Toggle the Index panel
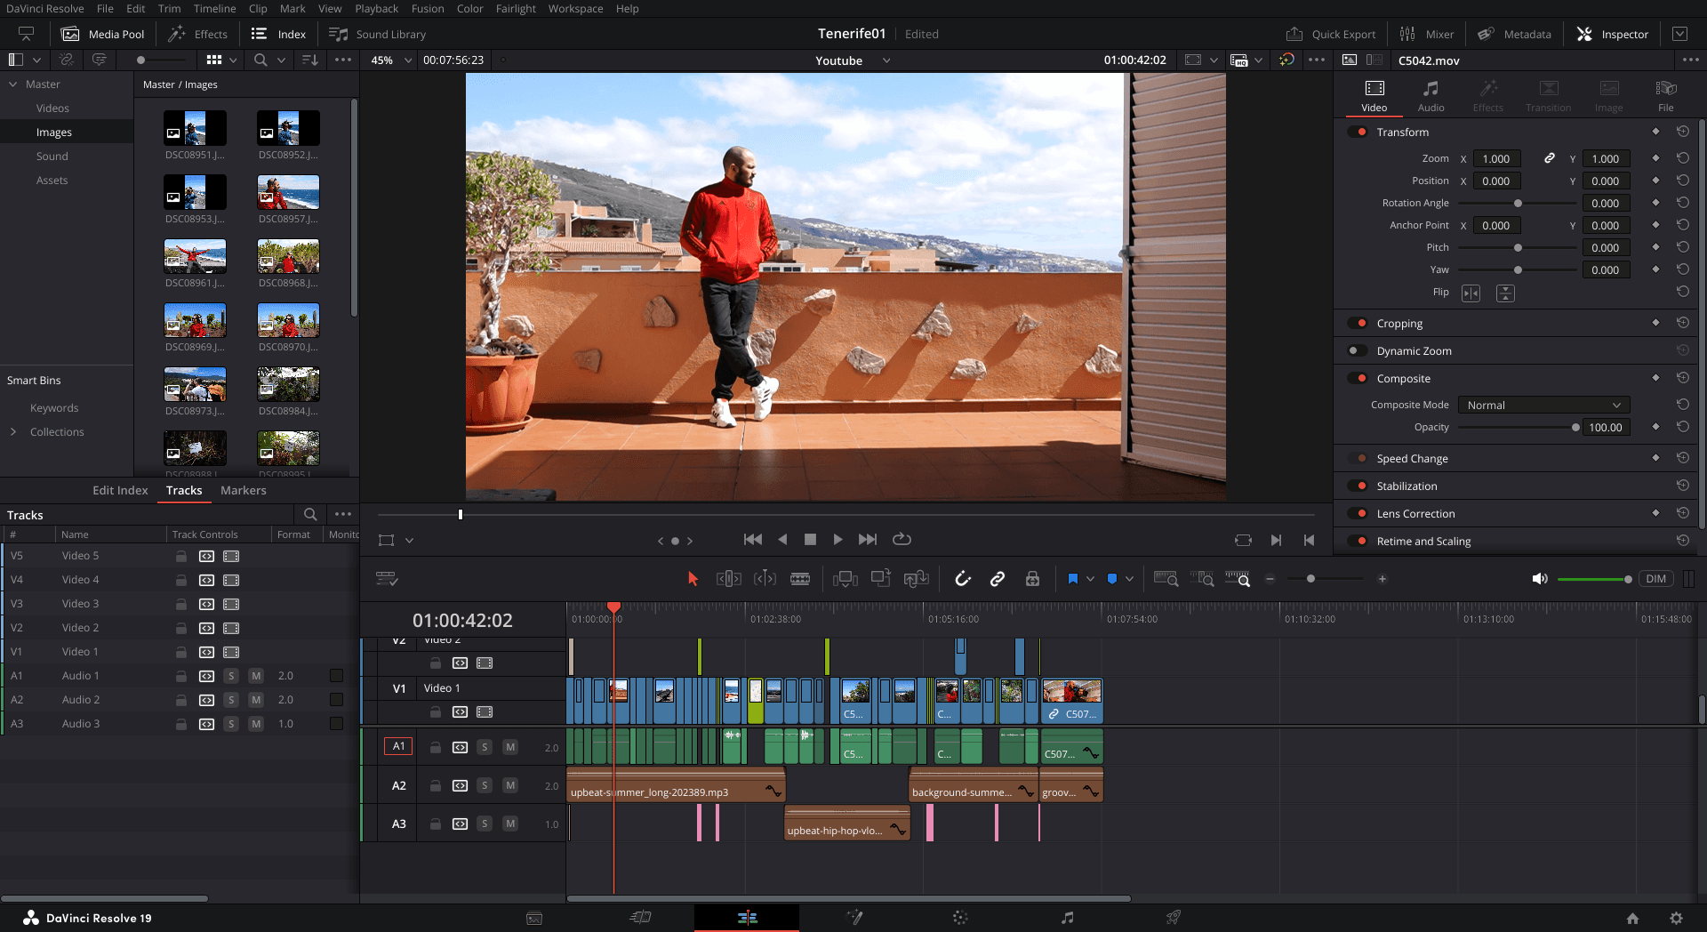This screenshot has height=932, width=1707. coord(278,34)
